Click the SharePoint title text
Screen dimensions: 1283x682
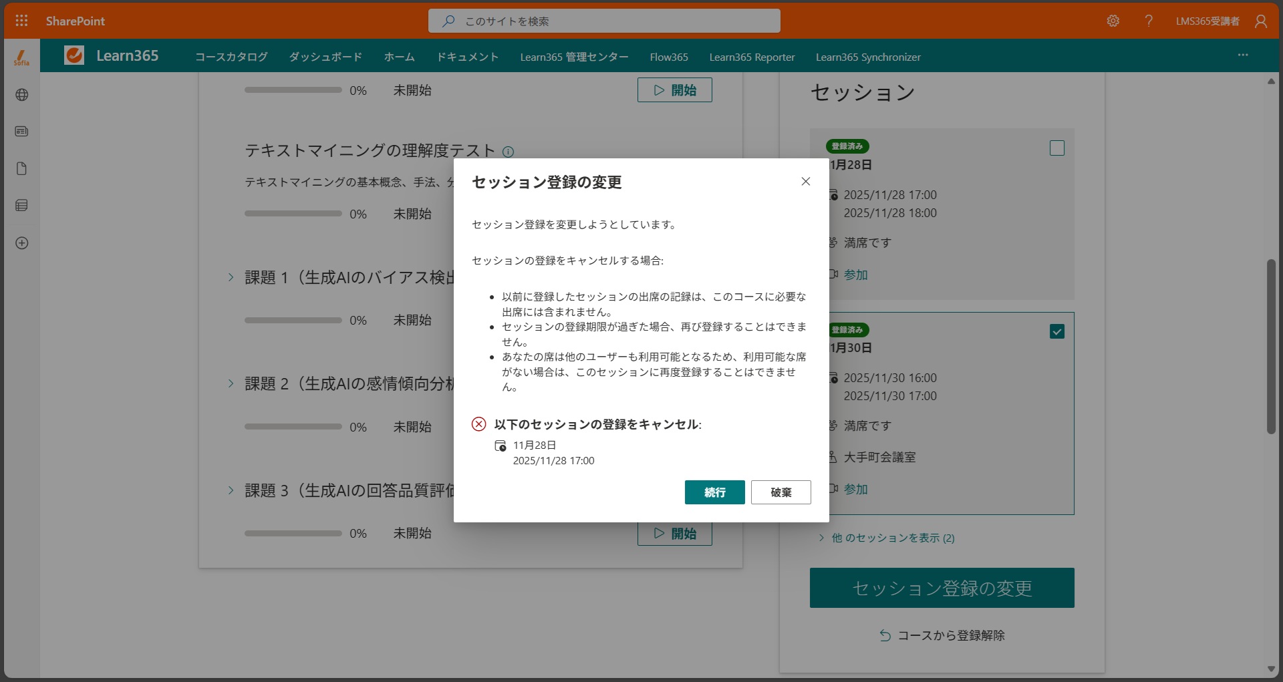point(75,21)
